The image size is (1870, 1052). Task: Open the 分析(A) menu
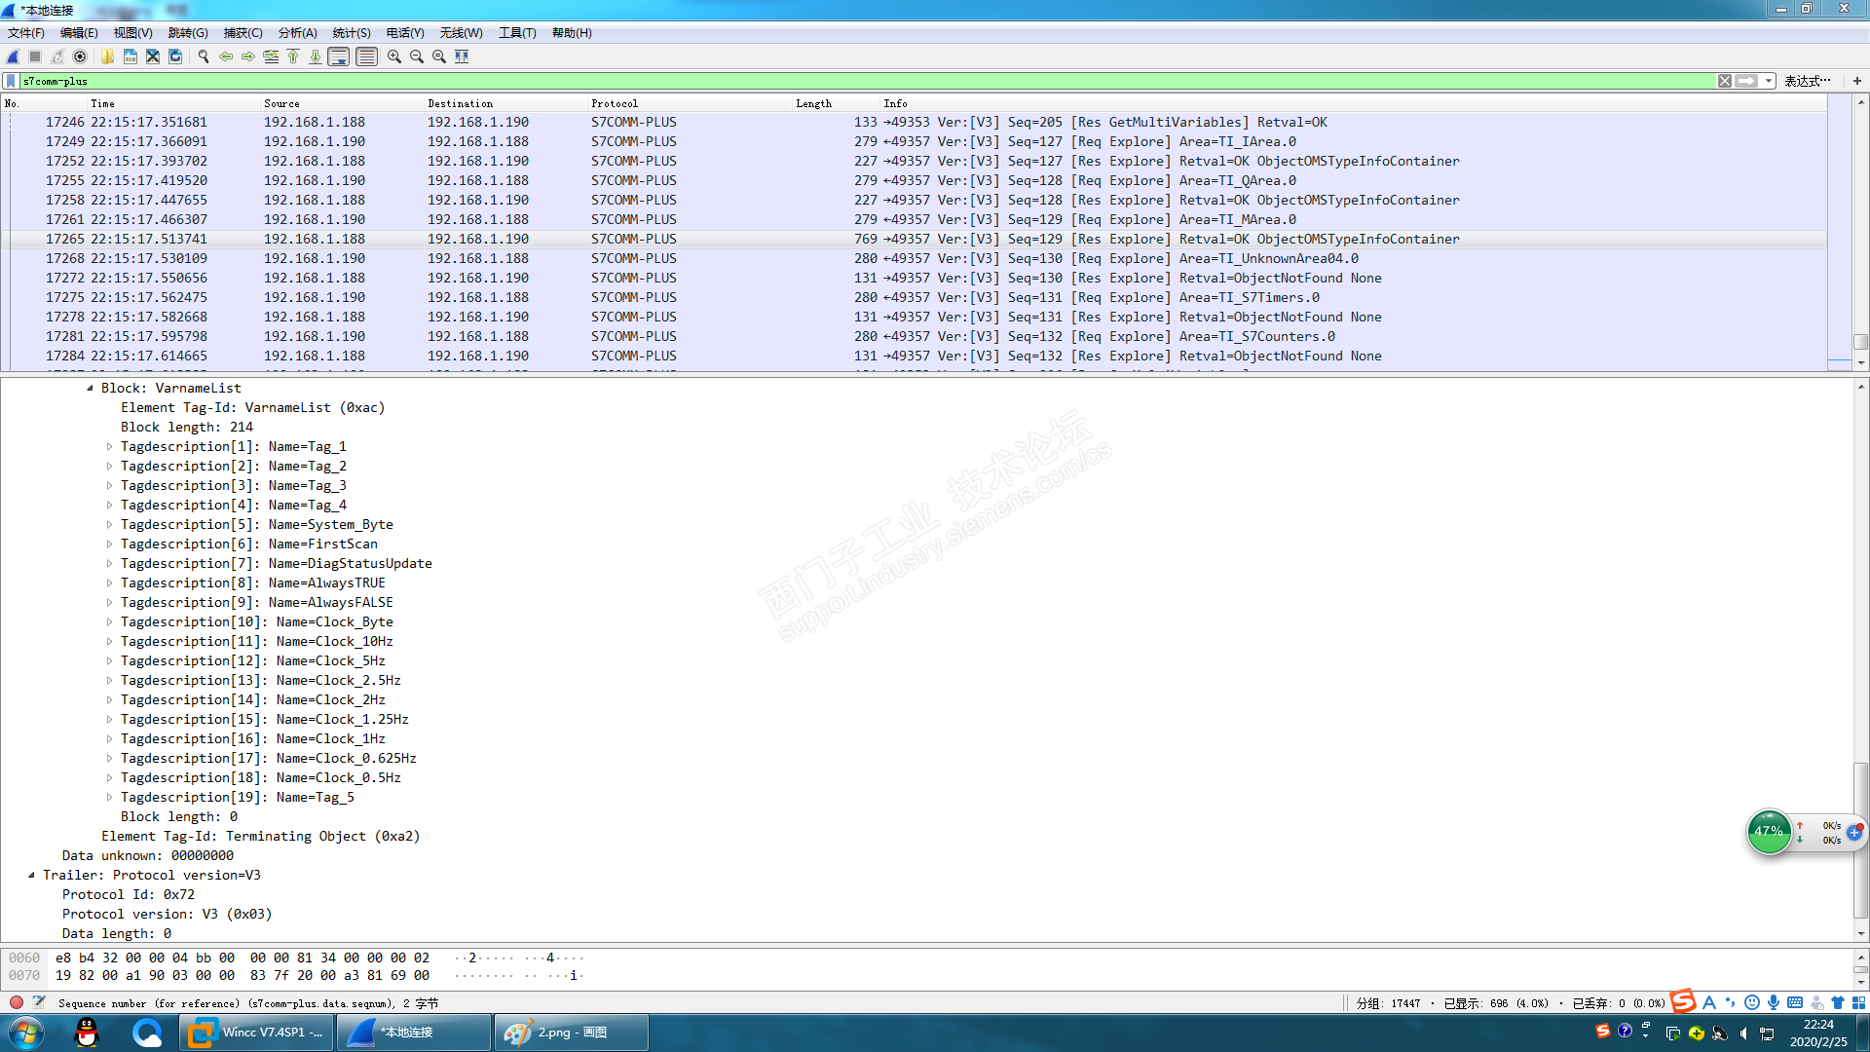297,33
